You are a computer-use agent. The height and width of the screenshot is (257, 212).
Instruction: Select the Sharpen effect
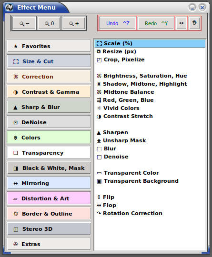tap(150, 132)
